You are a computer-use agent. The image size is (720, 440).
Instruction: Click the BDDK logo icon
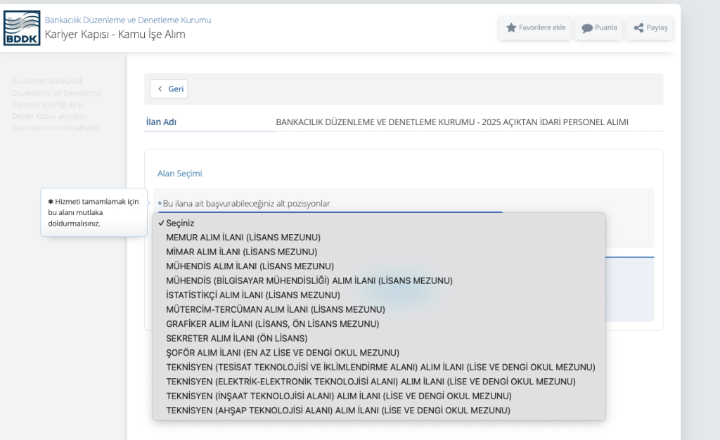22,28
